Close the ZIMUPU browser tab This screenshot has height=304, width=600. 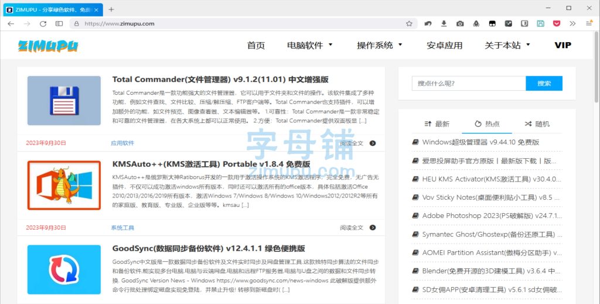96,9
